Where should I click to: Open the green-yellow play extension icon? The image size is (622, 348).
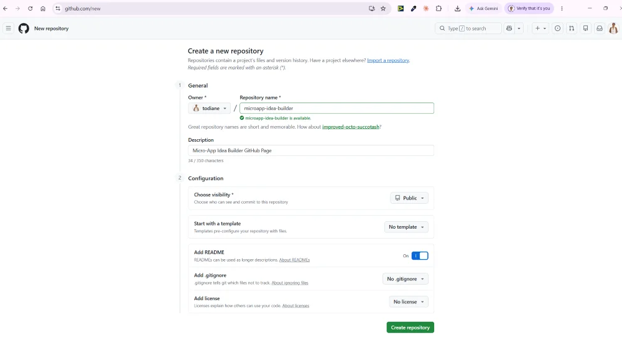[x=401, y=8]
